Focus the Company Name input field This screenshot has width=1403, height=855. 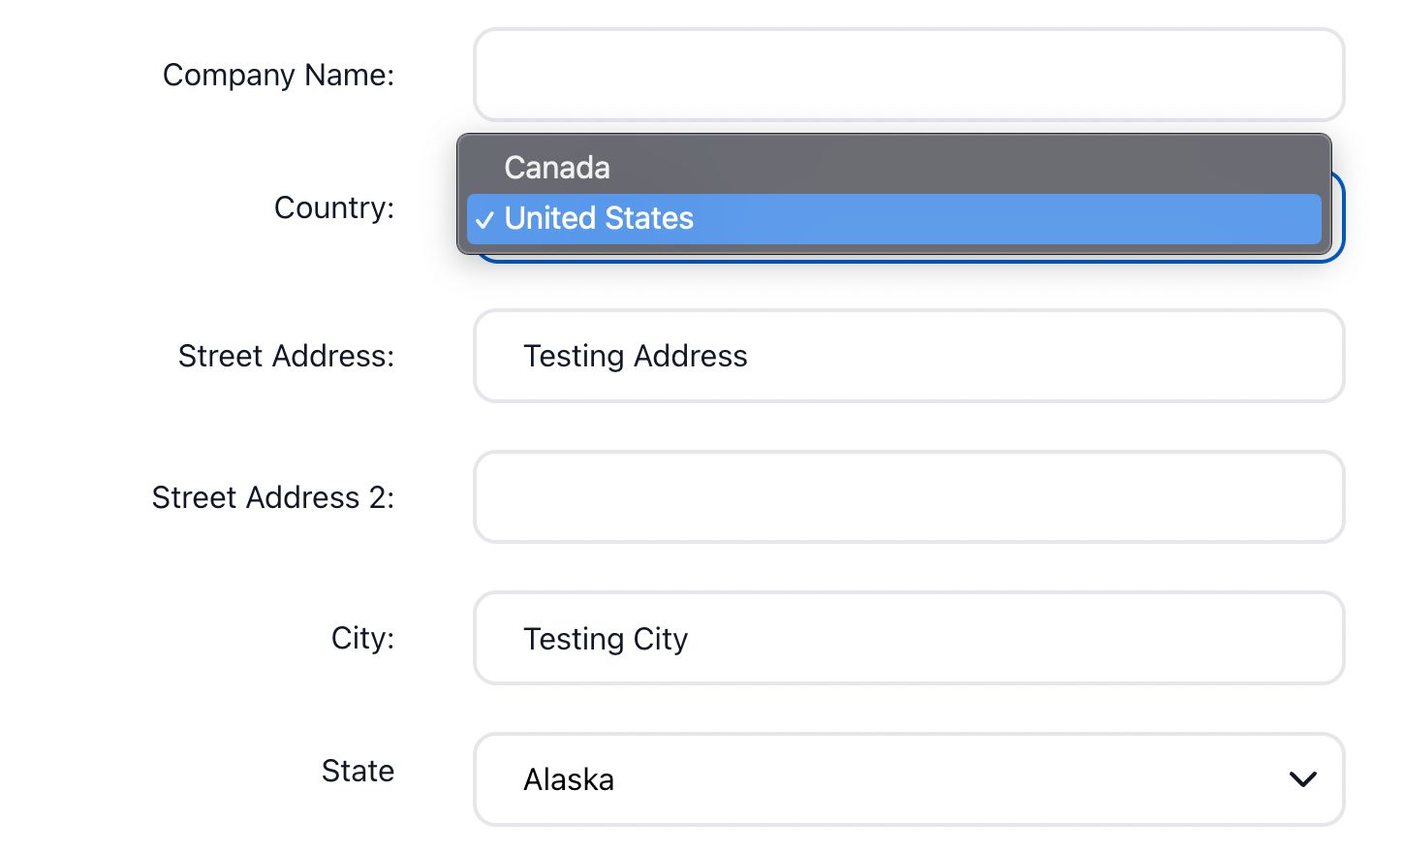pyautogui.click(x=908, y=75)
